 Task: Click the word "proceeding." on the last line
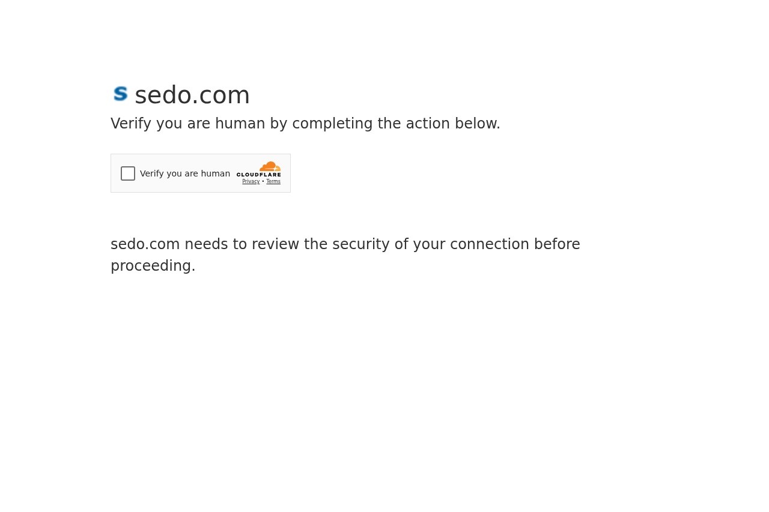tap(153, 266)
